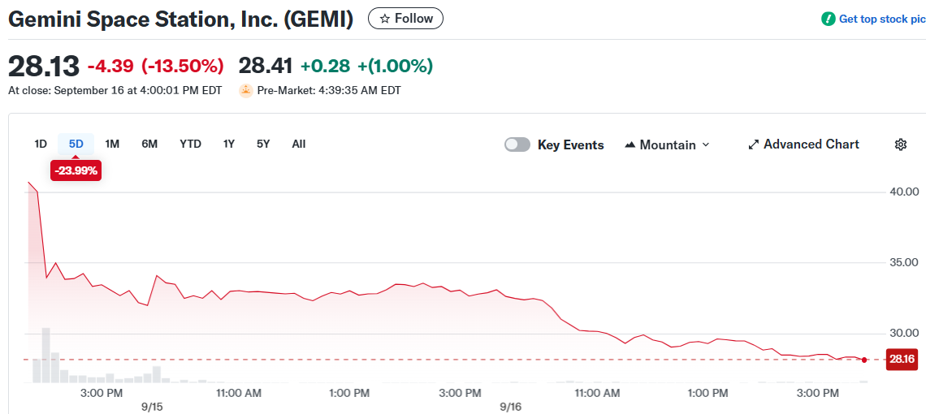Select the 5Y time range
926x414 pixels.
click(x=263, y=144)
